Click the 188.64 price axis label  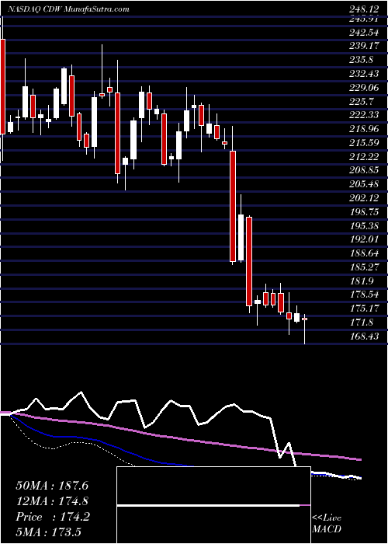[x=363, y=253]
